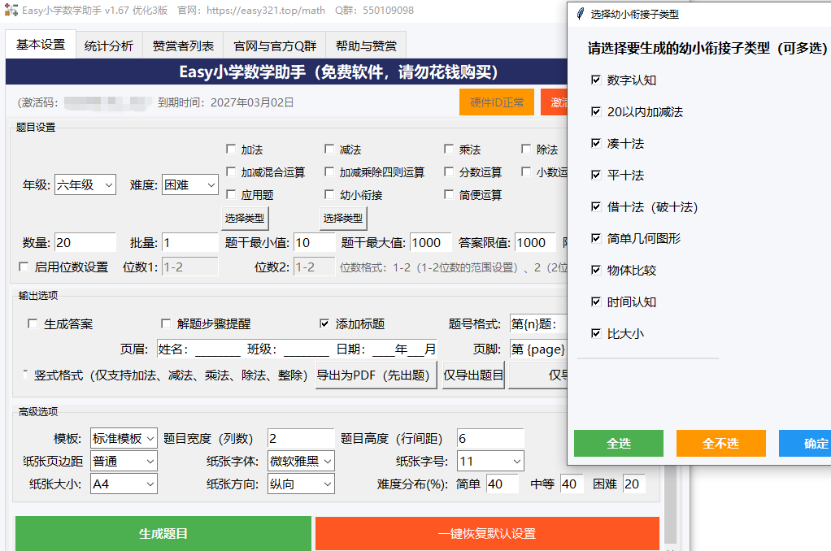
Task: Click the 中等 difficulty percentage field
Action: (572, 484)
